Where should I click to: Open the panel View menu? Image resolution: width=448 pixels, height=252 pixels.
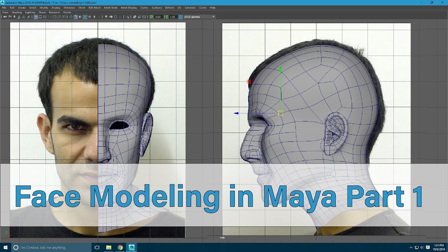[5, 12]
